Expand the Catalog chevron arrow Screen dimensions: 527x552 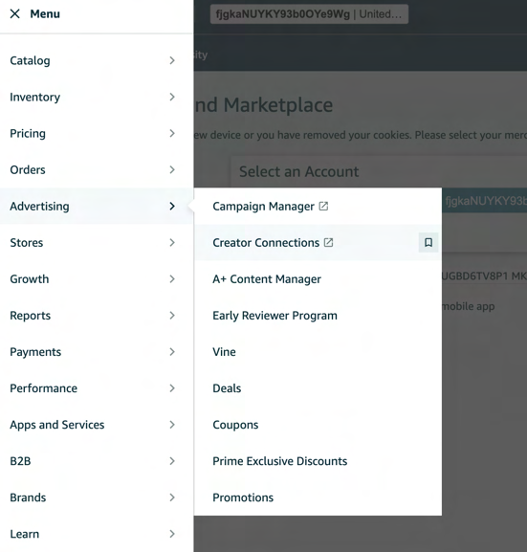click(x=172, y=60)
